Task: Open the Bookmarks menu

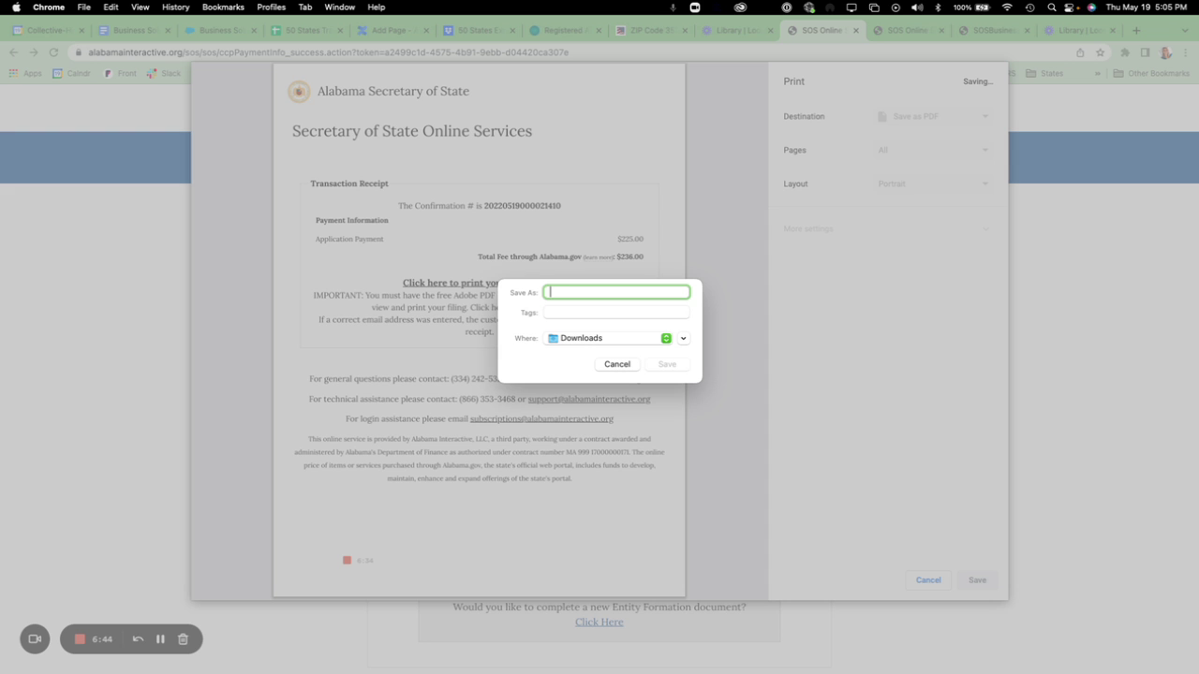Action: (223, 7)
